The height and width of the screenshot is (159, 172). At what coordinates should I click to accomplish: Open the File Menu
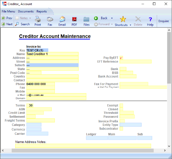click(8, 11)
